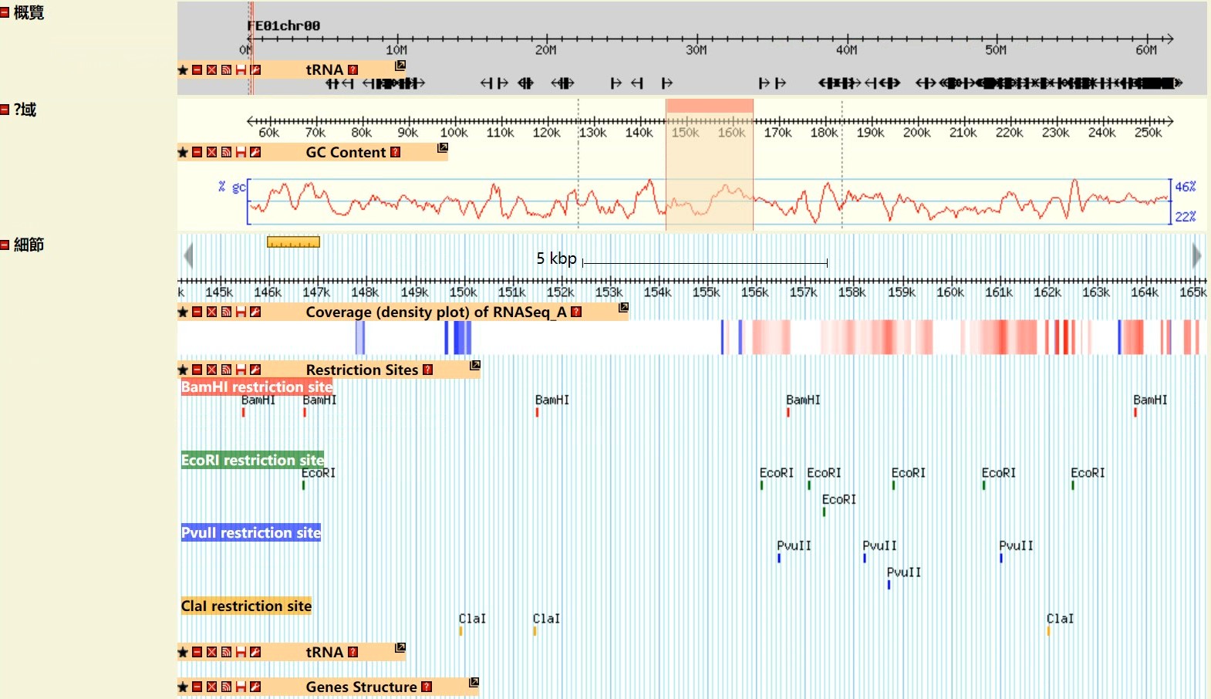The height and width of the screenshot is (699, 1211).
Task: Click download icon on Genes Structure track
Action: pos(241,687)
